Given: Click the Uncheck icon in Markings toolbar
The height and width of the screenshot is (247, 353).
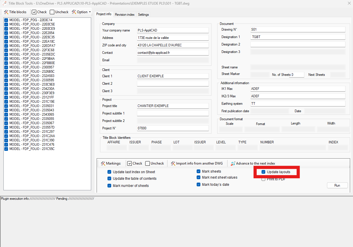Looking at the screenshot, I should [x=147, y=163].
